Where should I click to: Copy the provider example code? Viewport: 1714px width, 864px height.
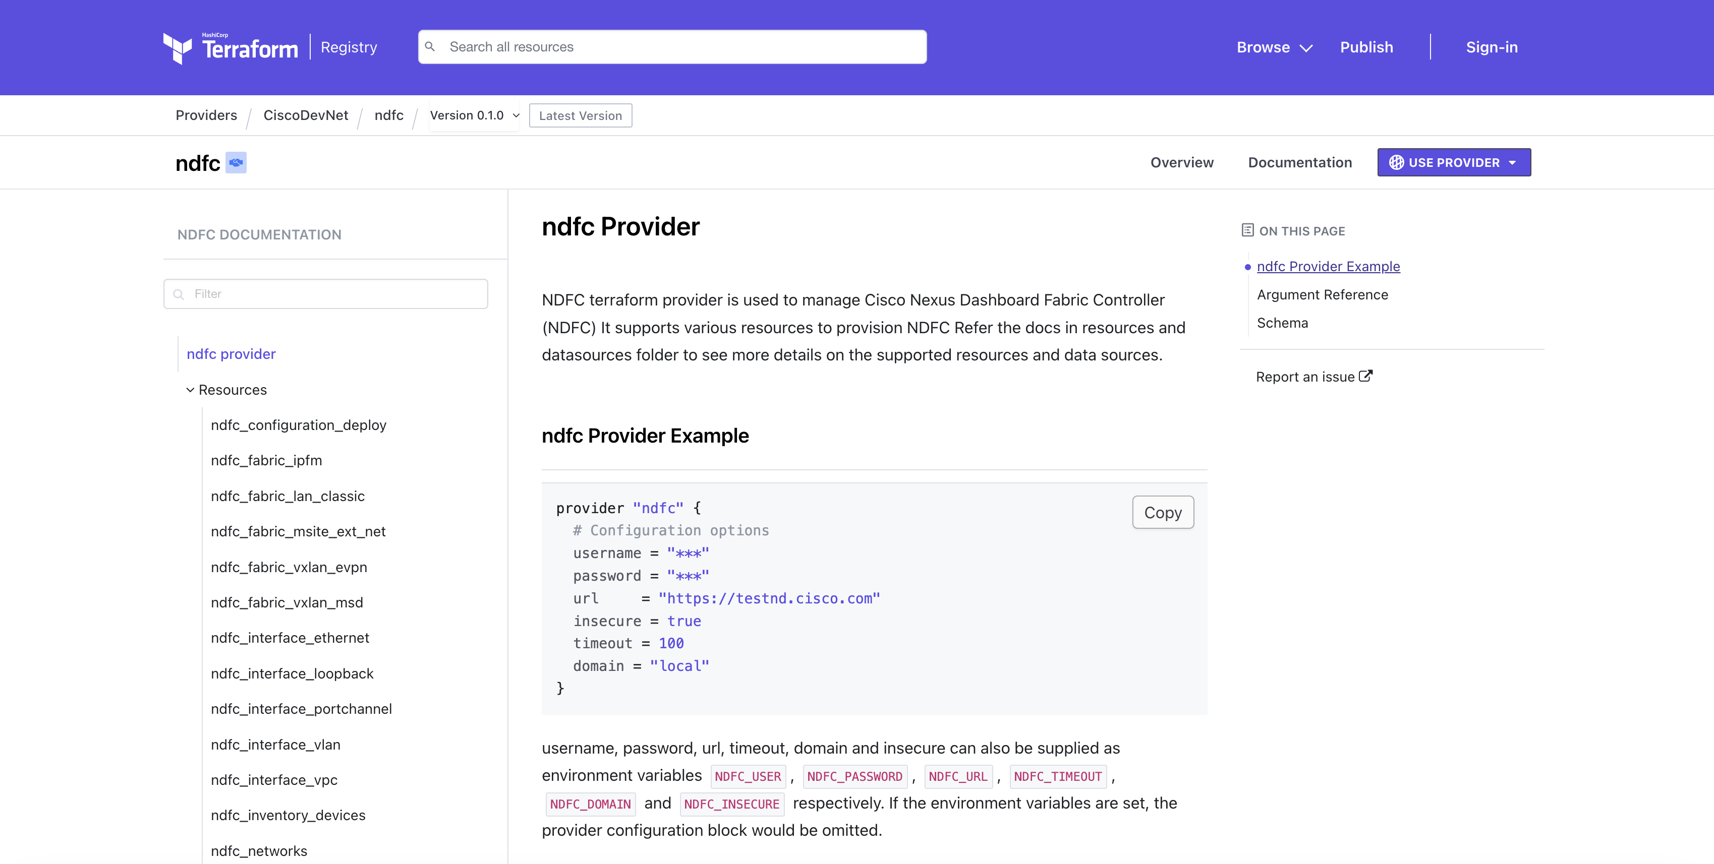1162,513
